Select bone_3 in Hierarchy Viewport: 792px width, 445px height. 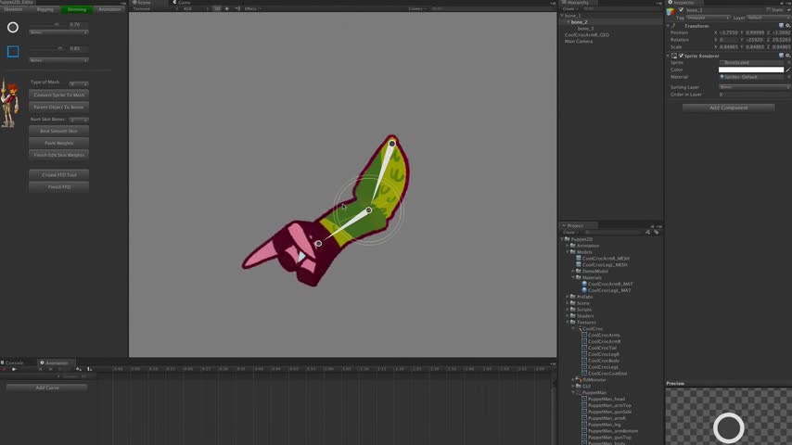click(585, 29)
